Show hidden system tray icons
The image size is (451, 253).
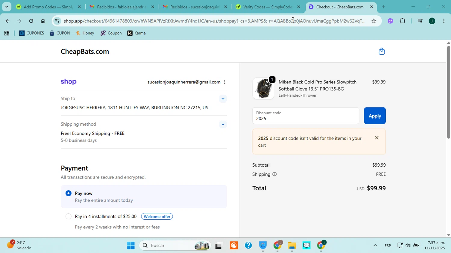point(375,245)
